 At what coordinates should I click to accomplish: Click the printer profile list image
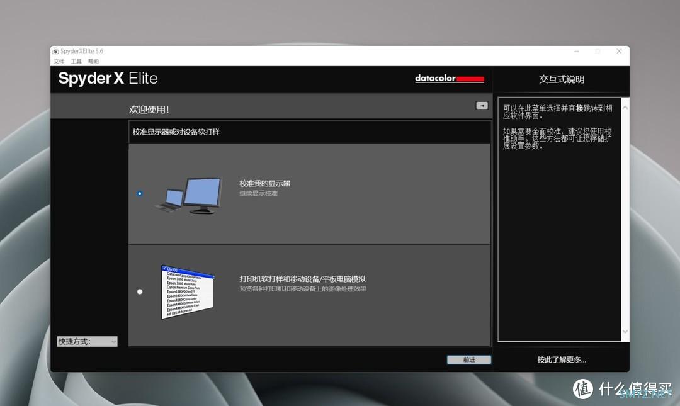click(188, 292)
